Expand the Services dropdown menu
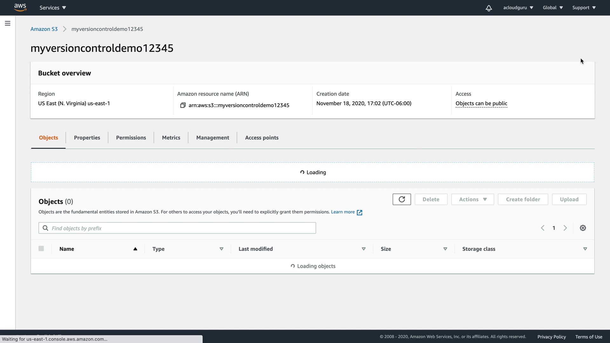 point(53,8)
